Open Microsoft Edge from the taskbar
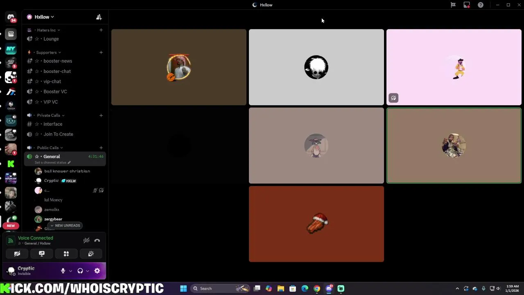Screen dimensions: 524x295 (305, 288)
